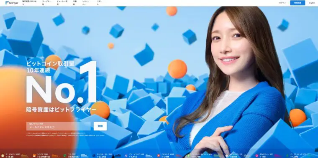Click the ¥1,306 Ethereum Classic price

point(294,157)
